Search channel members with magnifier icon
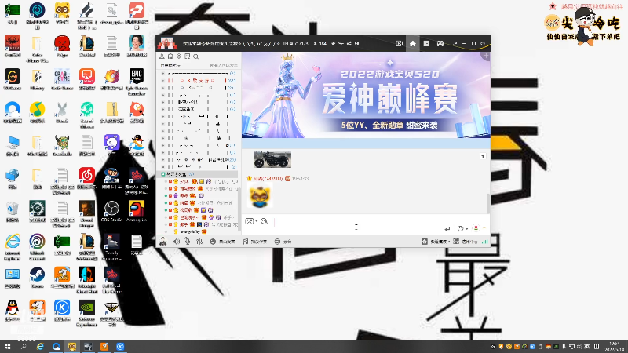This screenshot has height=353, width=628. point(195,56)
